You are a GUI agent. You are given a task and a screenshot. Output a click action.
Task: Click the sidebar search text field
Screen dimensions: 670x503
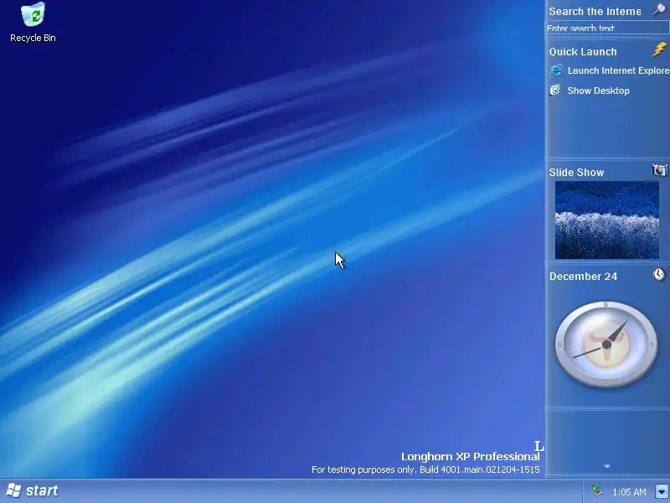tap(607, 29)
